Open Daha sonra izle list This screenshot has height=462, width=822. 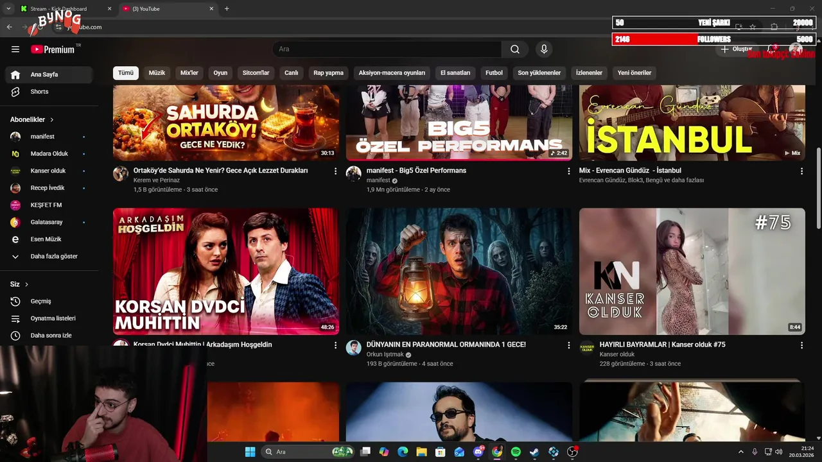tap(49, 336)
